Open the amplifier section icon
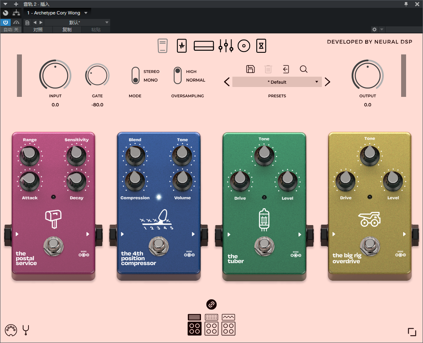Viewport: 423px width, 343px height. [204, 46]
